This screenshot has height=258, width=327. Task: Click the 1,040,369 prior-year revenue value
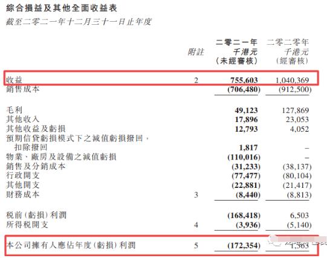point(292,80)
